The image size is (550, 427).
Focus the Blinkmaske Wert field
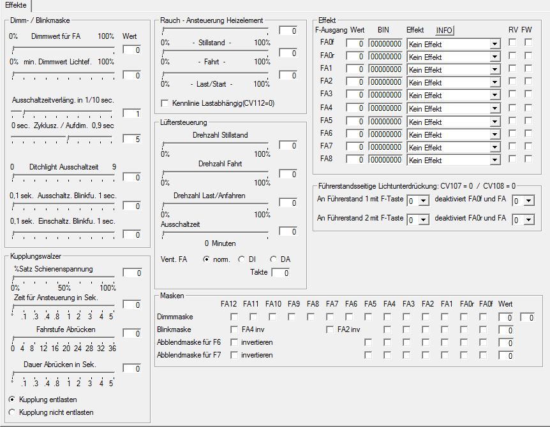(506, 330)
